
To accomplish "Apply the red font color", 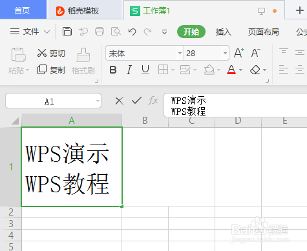I will point(231,70).
